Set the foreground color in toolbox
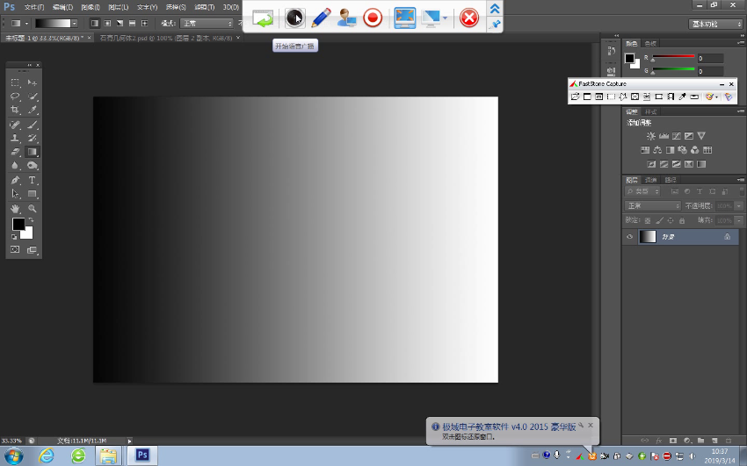This screenshot has height=466, width=747. click(x=18, y=224)
